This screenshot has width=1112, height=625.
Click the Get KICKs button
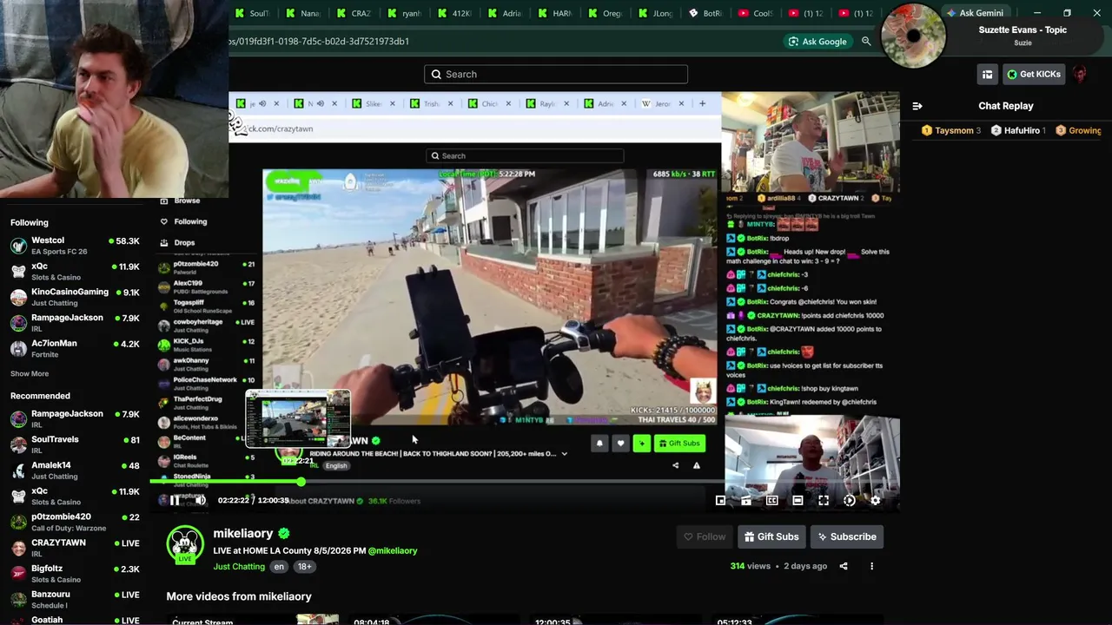(x=1034, y=74)
